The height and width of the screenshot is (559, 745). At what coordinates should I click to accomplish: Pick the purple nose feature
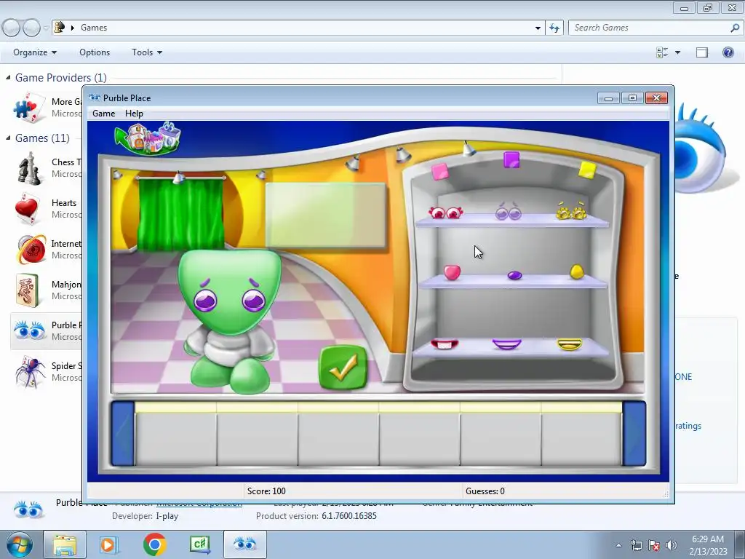pyautogui.click(x=514, y=275)
